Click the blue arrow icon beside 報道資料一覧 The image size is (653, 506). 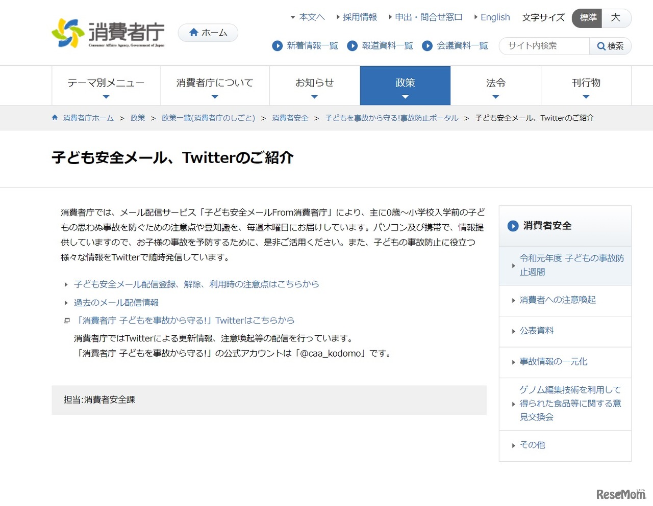coord(353,46)
